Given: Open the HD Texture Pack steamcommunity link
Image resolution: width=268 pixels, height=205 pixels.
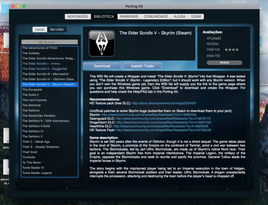Looking at the screenshot, I should (163, 130).
